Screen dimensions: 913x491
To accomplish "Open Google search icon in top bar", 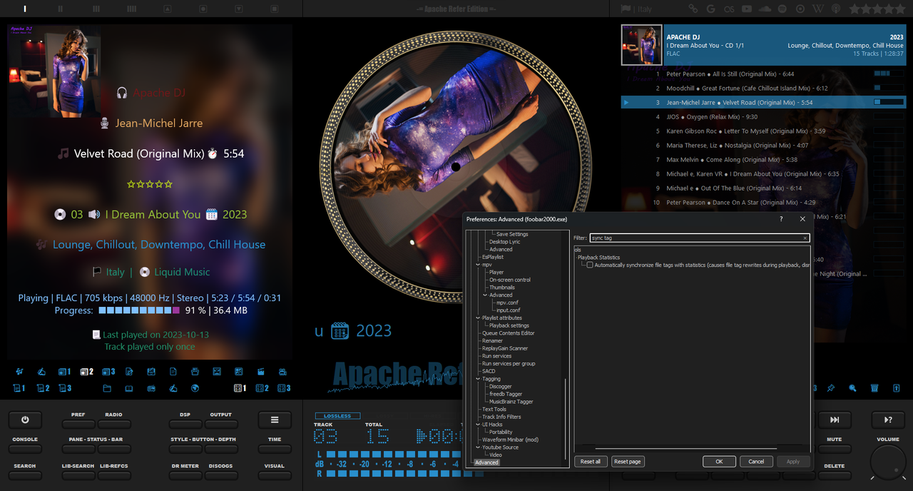I will (x=710, y=9).
